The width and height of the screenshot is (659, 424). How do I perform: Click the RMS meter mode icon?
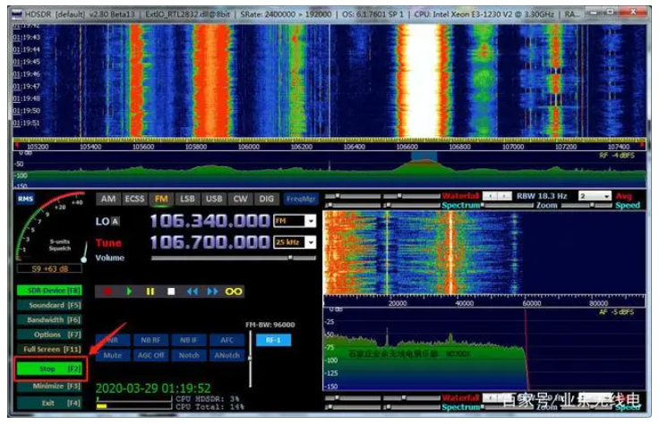pos(24,199)
